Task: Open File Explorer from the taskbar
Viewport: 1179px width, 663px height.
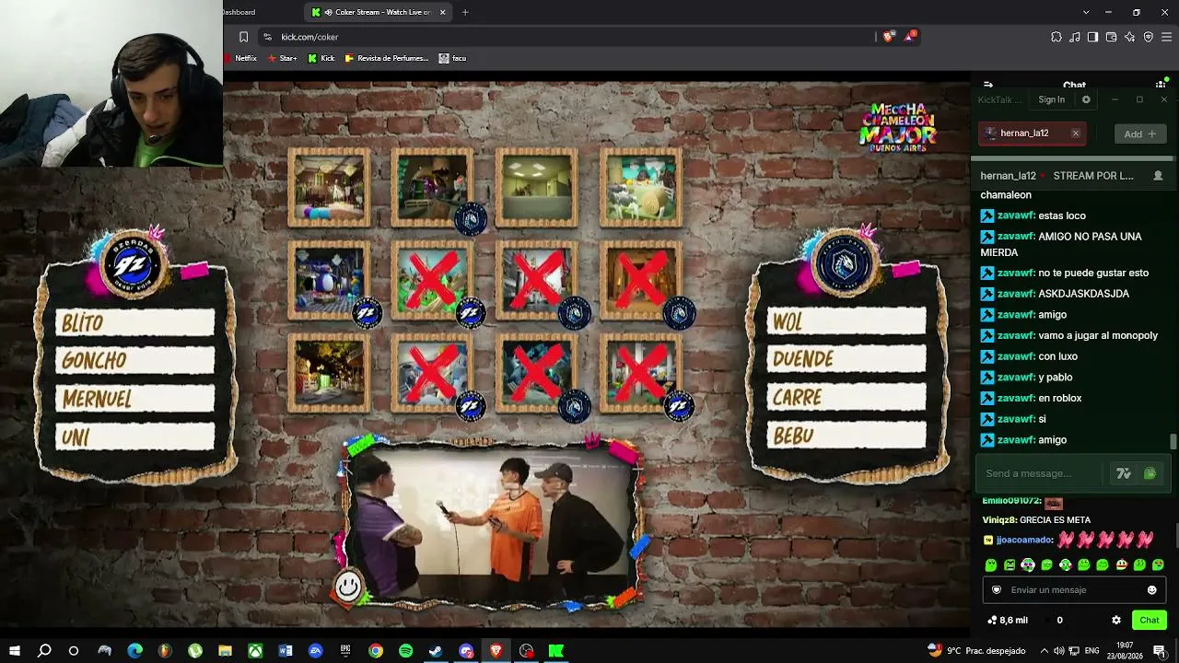Action: point(226,651)
